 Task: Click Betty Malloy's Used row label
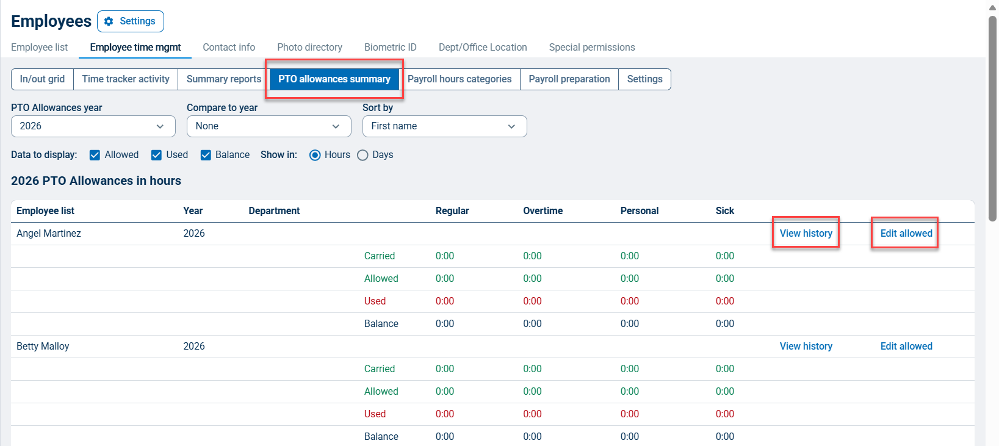[375, 414]
